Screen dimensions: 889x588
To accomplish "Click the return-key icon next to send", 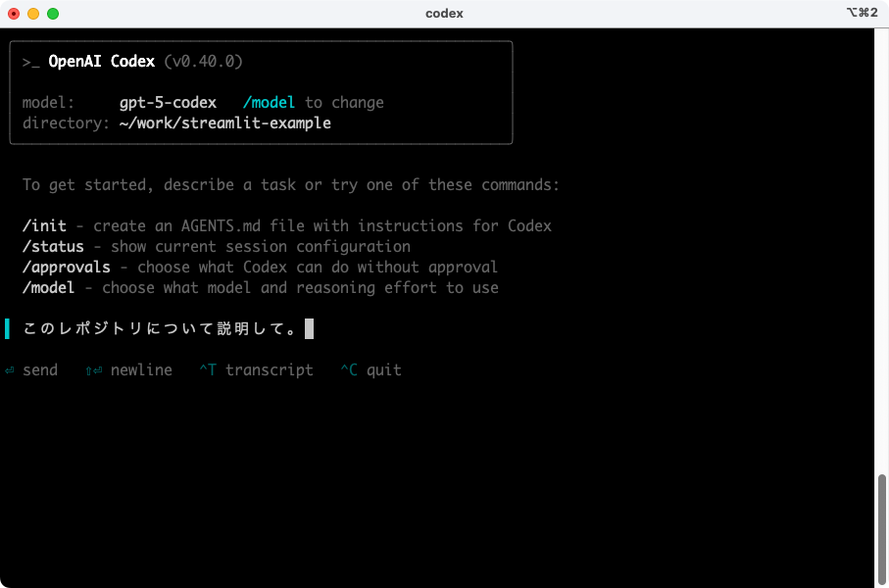I will click(9, 370).
